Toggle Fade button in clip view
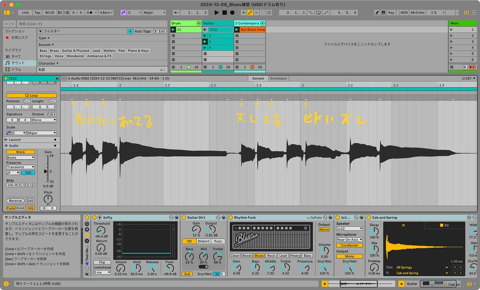Image resolution: width=480 pixels, height=290 pixels. coord(11,208)
